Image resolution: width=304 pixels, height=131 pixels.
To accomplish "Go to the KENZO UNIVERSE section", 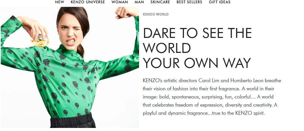I will tap(88, 2).
